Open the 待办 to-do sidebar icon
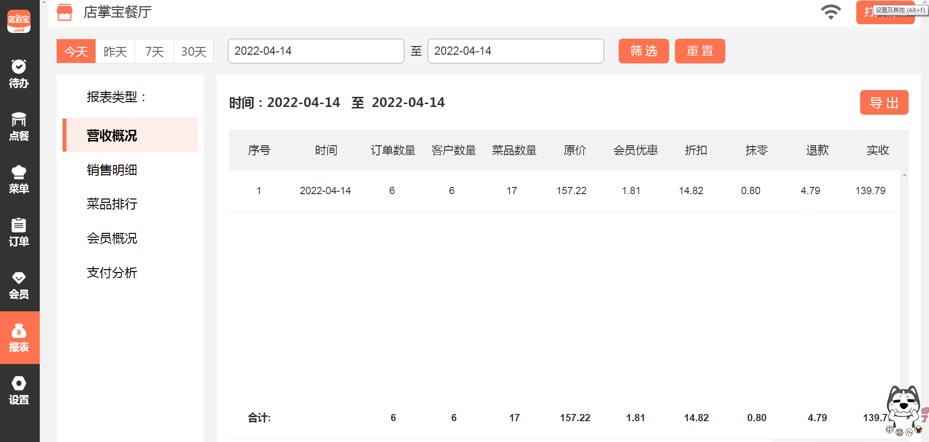The height and width of the screenshot is (442, 929). coord(19,74)
